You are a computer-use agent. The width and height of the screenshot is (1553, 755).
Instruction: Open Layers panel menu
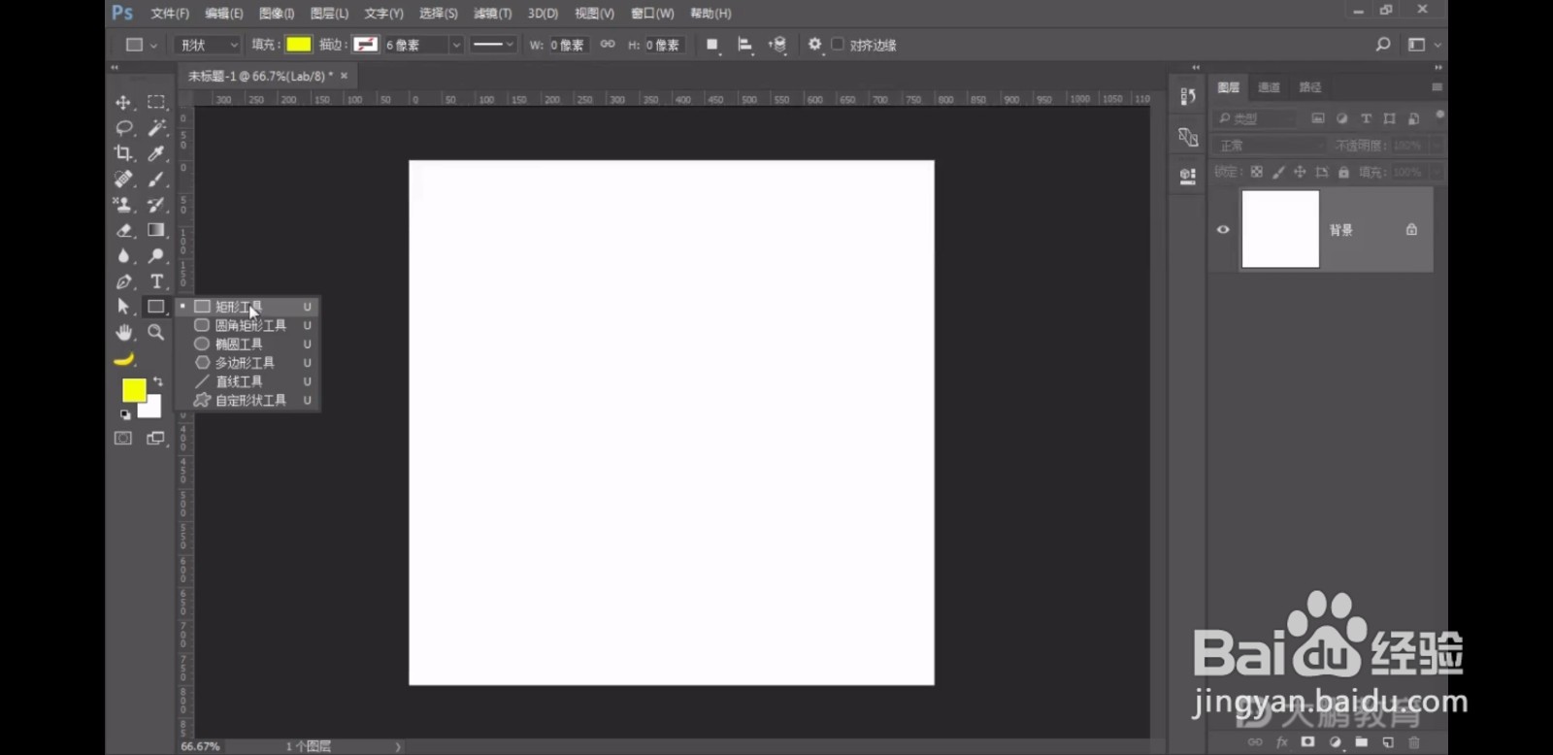point(1437,87)
